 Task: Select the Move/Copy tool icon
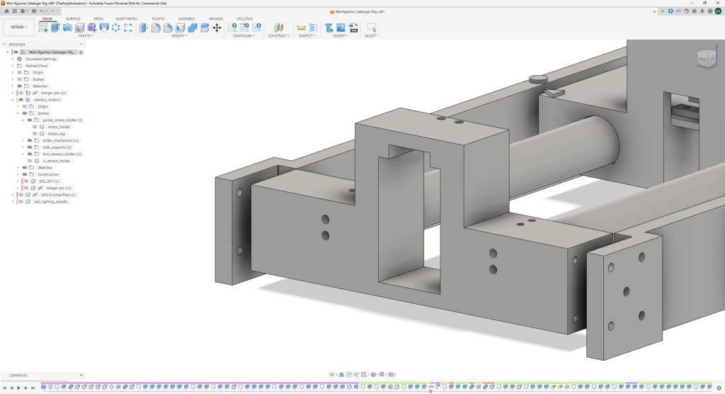point(217,28)
